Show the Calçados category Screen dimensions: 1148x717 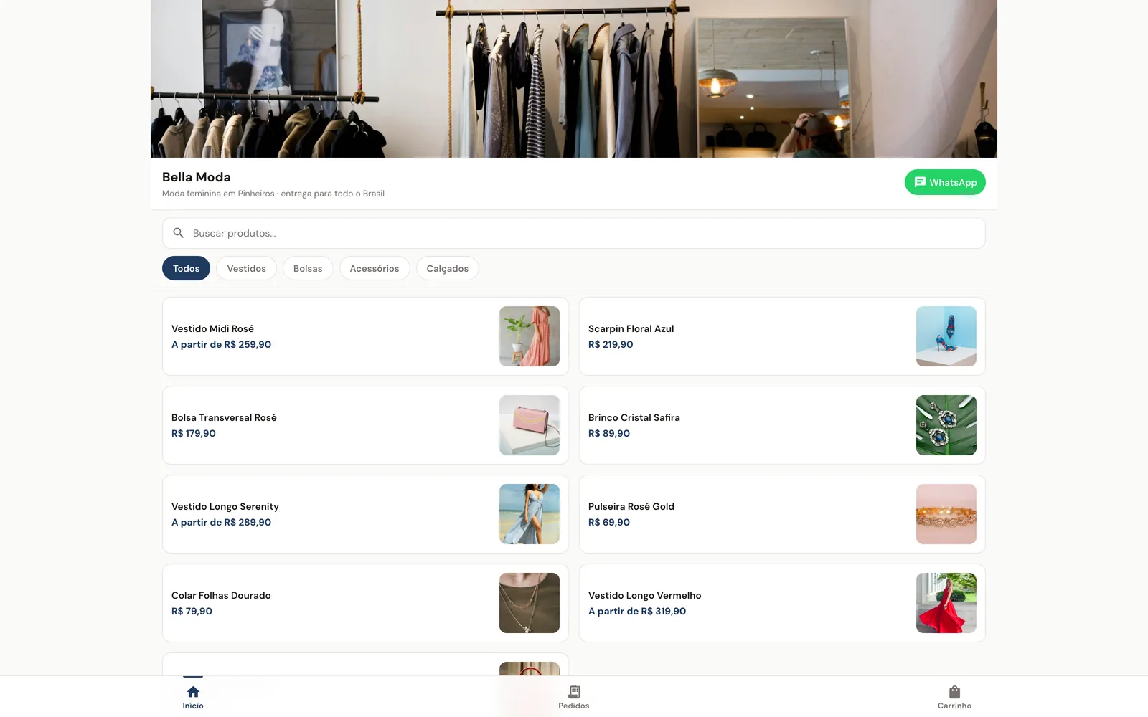tap(448, 268)
